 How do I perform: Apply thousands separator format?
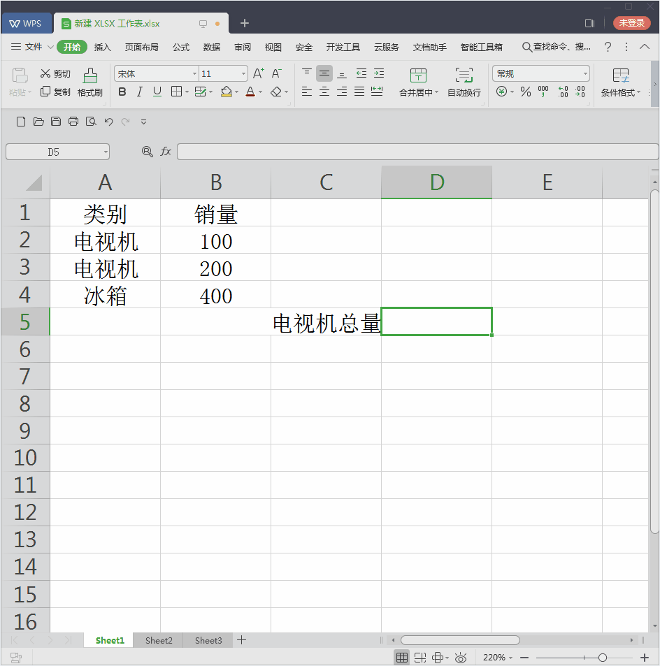(543, 92)
